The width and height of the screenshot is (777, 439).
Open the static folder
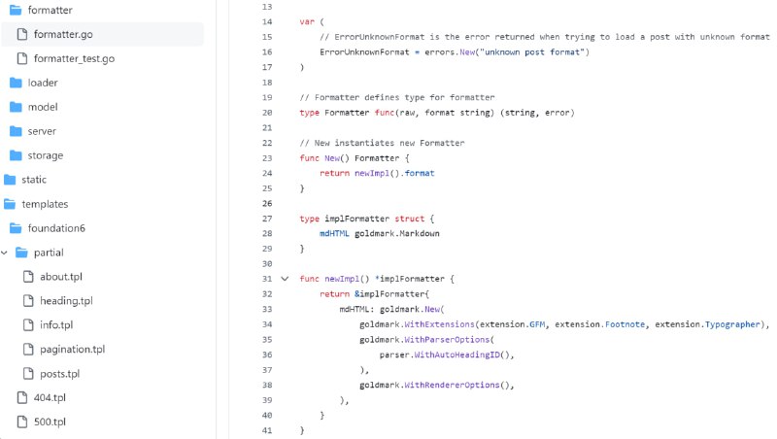[34, 180]
